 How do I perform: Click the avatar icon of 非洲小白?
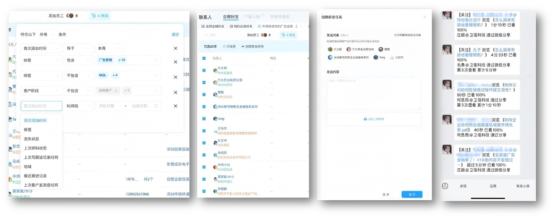(x=215, y=167)
